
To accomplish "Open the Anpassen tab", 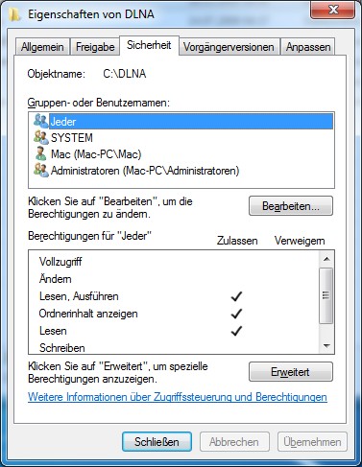I will (x=308, y=47).
